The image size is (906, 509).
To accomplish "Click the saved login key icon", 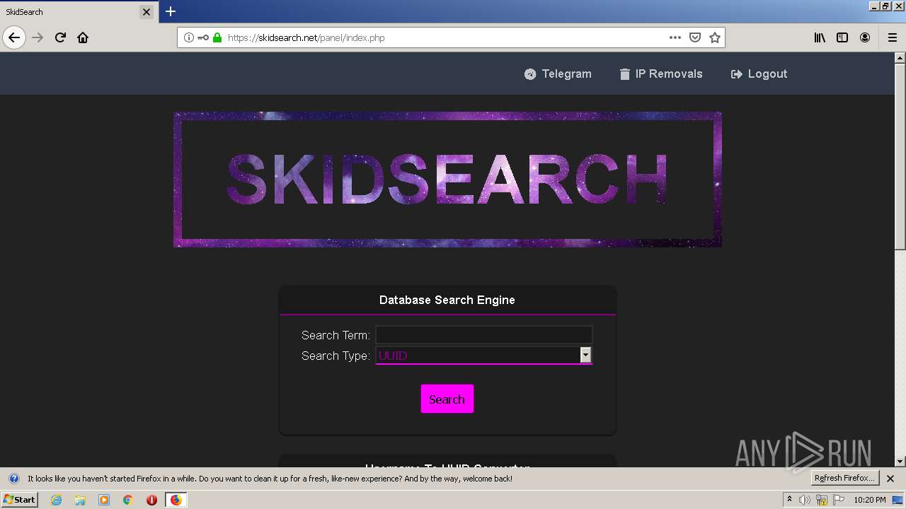I will click(x=203, y=37).
